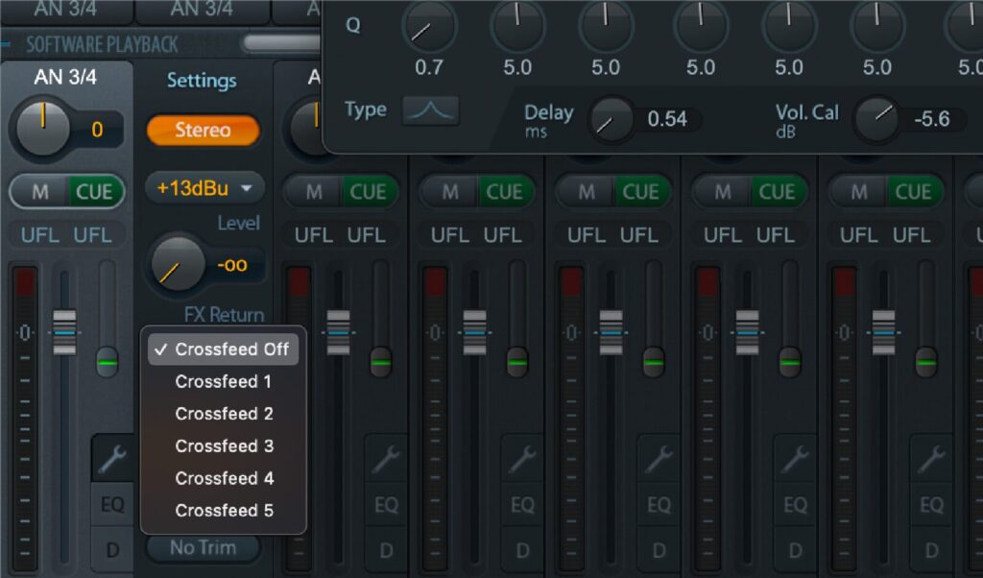Select Crossfeed 1 option
The width and height of the screenshot is (983, 578).
[x=224, y=381]
